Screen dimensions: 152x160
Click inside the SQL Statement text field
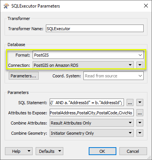[87, 102]
